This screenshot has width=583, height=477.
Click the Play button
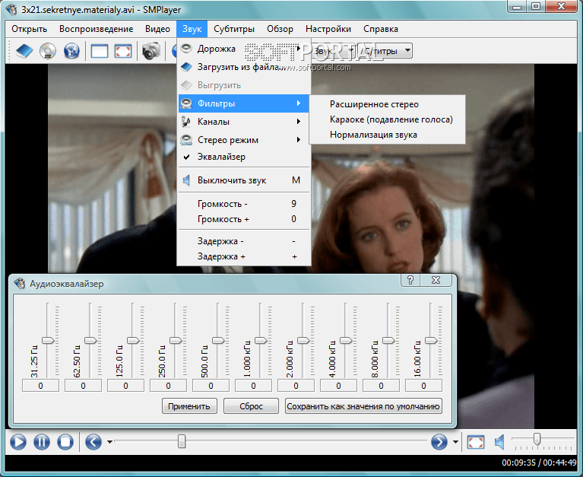(x=17, y=442)
